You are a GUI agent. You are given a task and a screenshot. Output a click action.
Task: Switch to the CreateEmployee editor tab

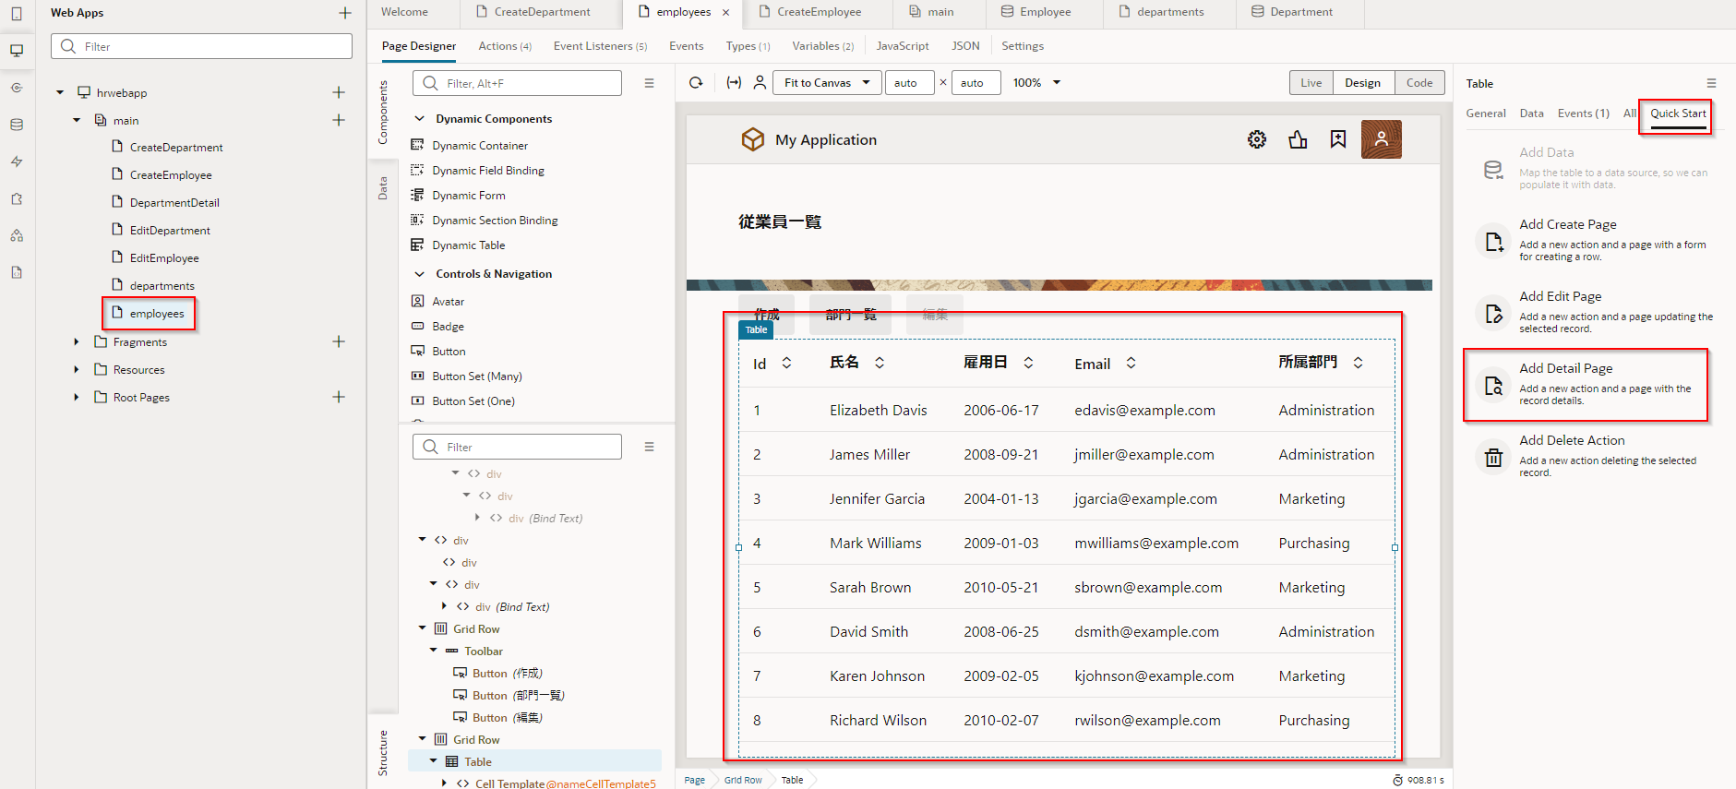(x=818, y=12)
